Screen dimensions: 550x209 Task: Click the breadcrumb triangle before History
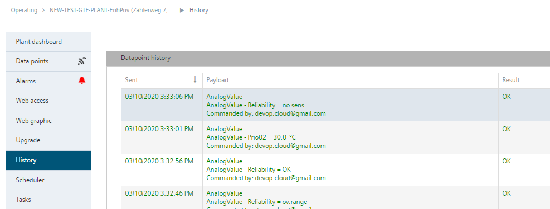(182, 11)
